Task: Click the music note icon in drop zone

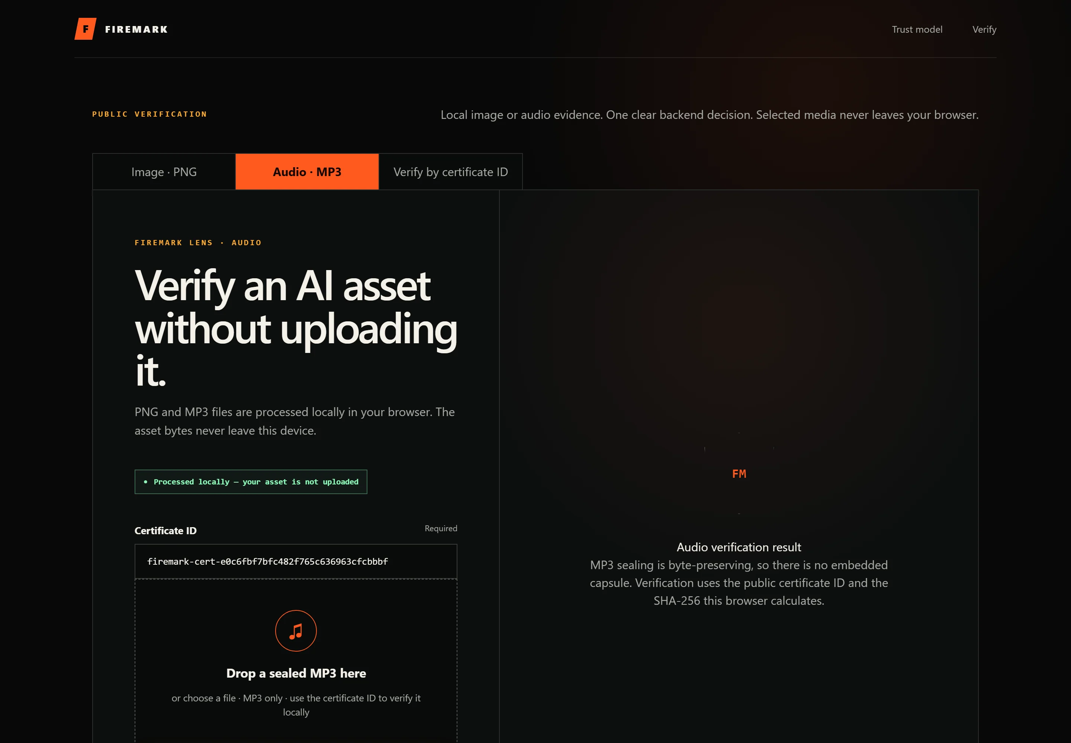Action: [x=296, y=631]
